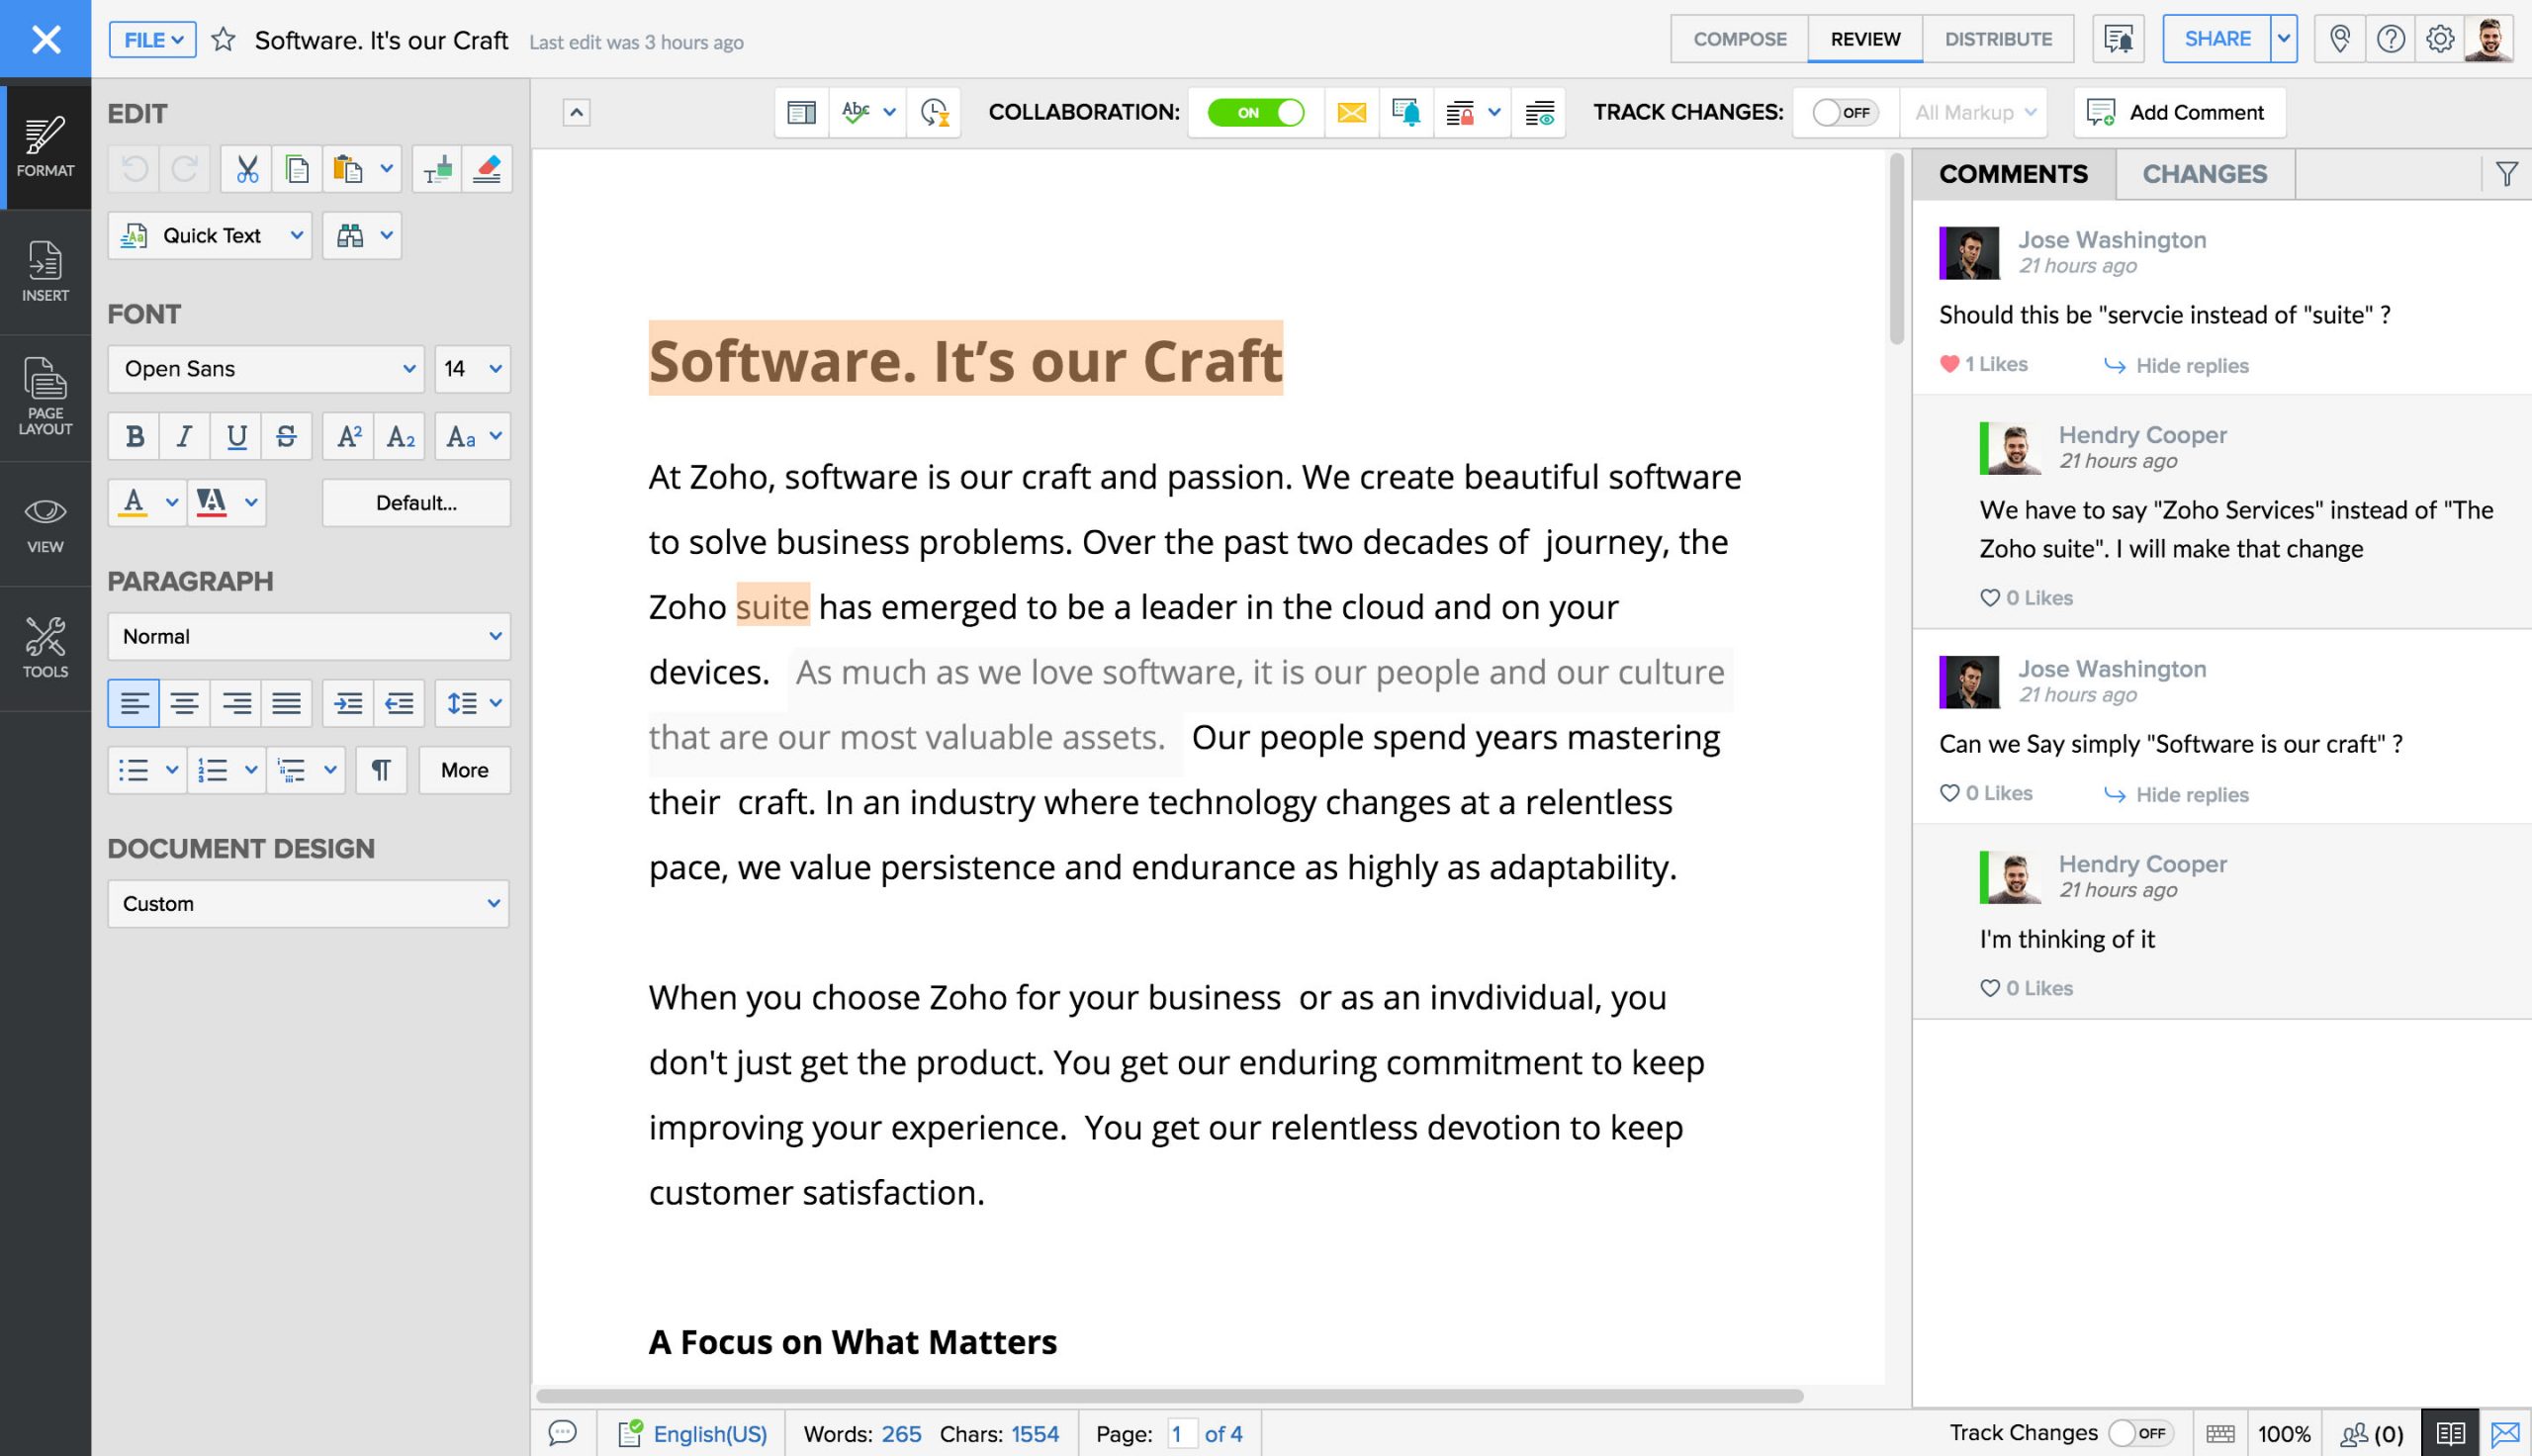The width and height of the screenshot is (2532, 1456).
Task: Click the Track Changes mail notification icon
Action: point(1353,112)
